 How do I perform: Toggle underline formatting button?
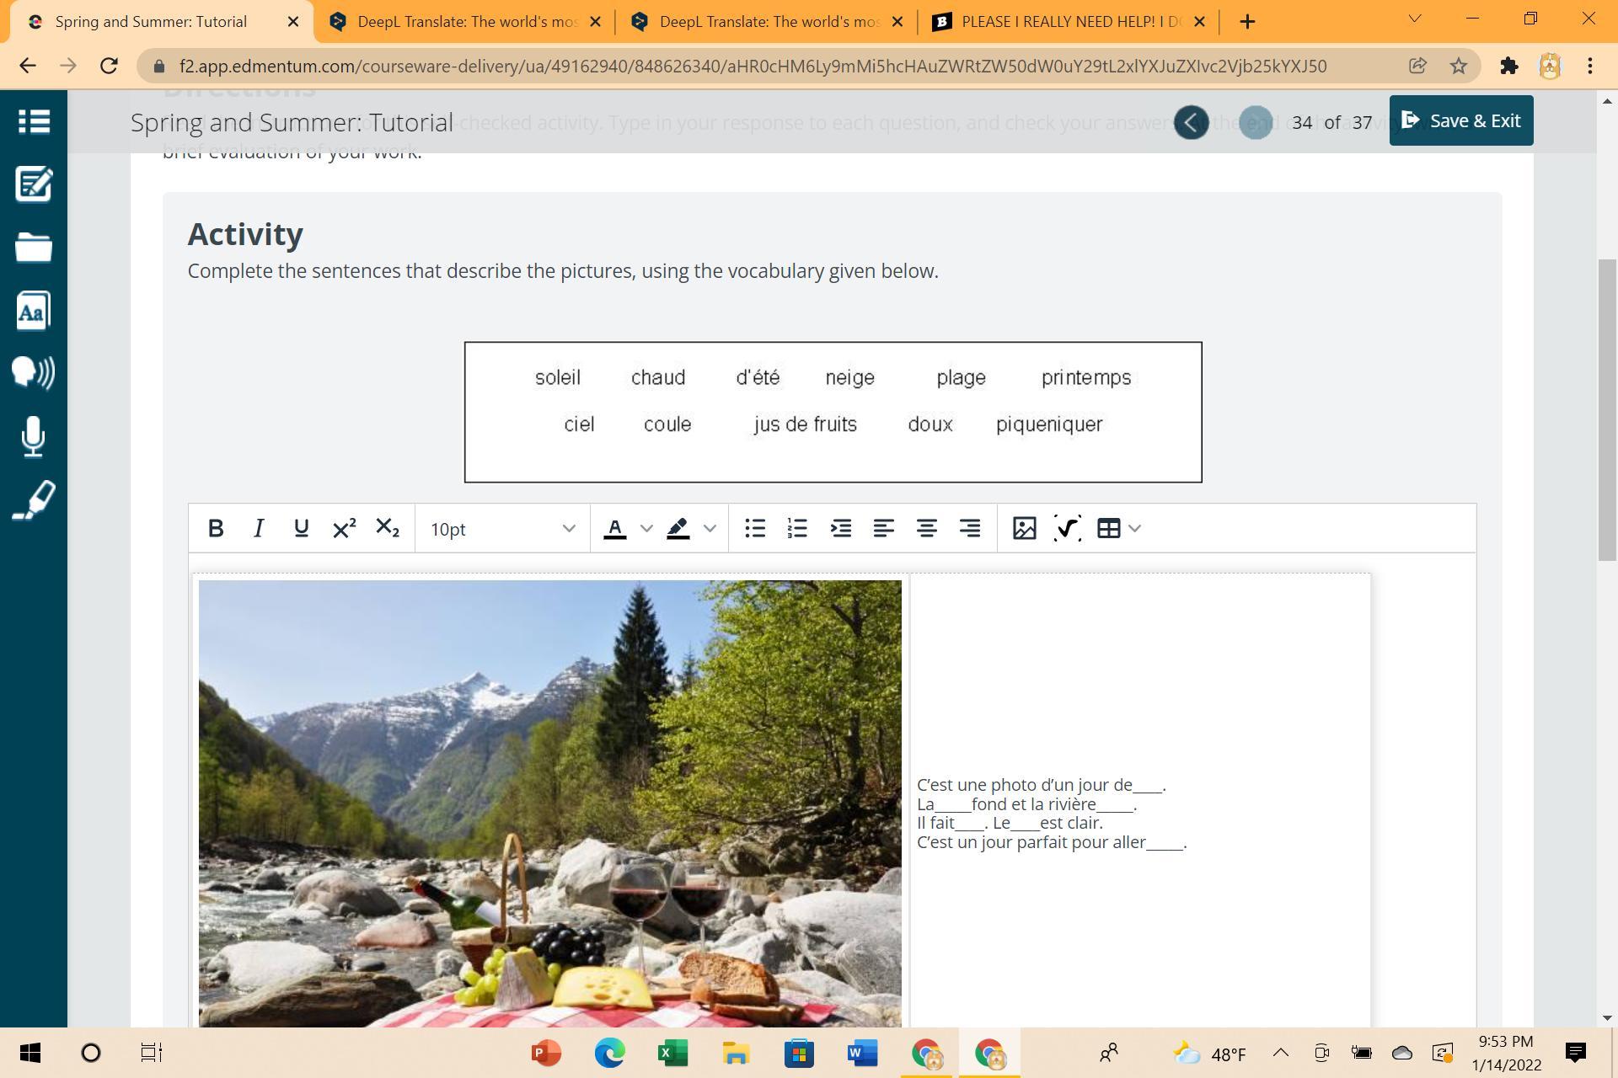tap(301, 528)
